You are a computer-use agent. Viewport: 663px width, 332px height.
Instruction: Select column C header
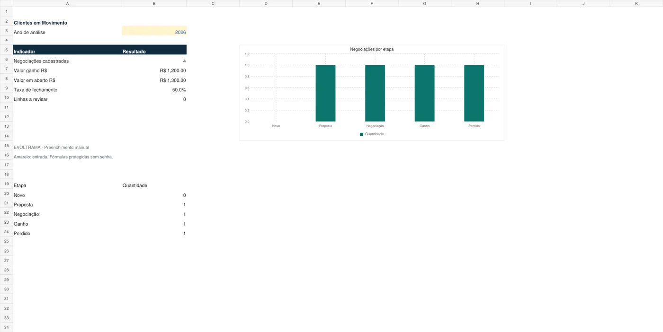pos(213,3)
